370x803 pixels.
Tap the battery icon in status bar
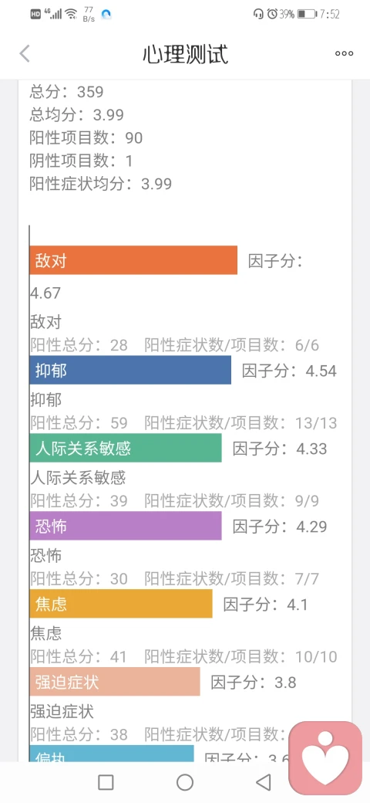[307, 15]
